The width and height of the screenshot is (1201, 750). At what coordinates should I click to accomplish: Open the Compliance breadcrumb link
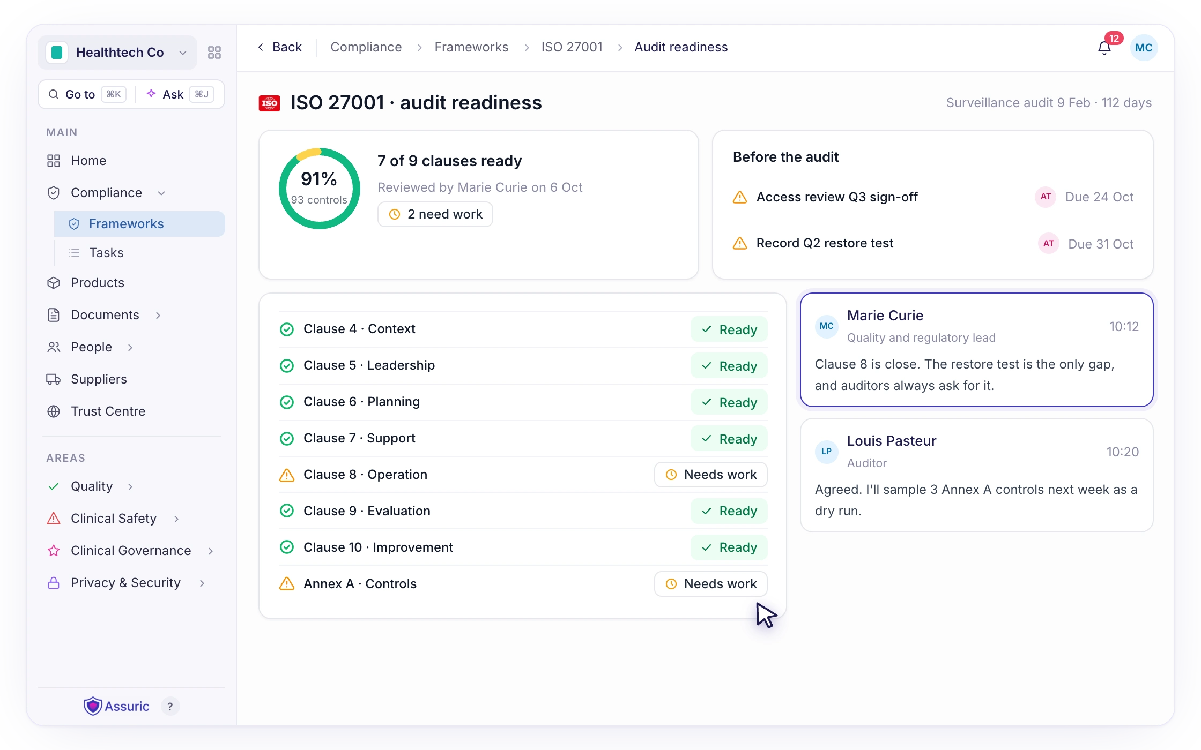366,47
